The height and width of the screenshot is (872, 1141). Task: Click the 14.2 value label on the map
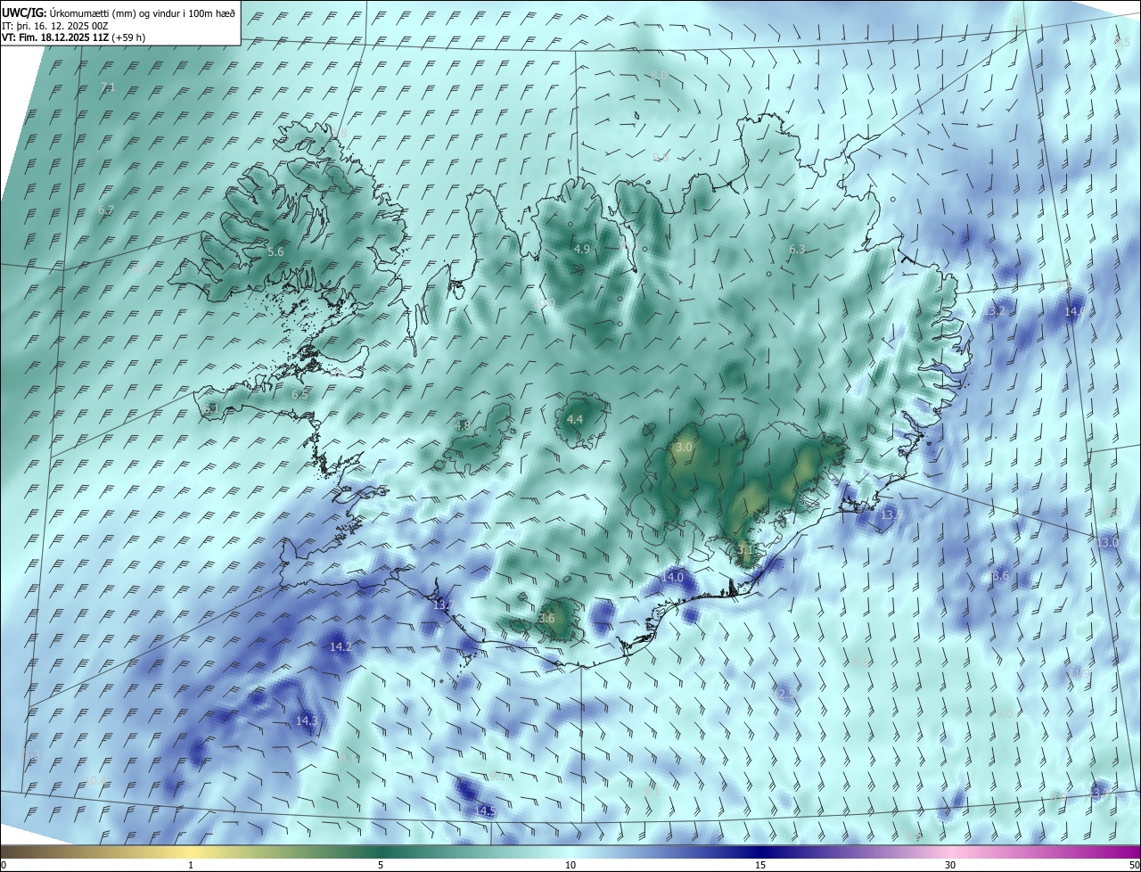(x=341, y=646)
